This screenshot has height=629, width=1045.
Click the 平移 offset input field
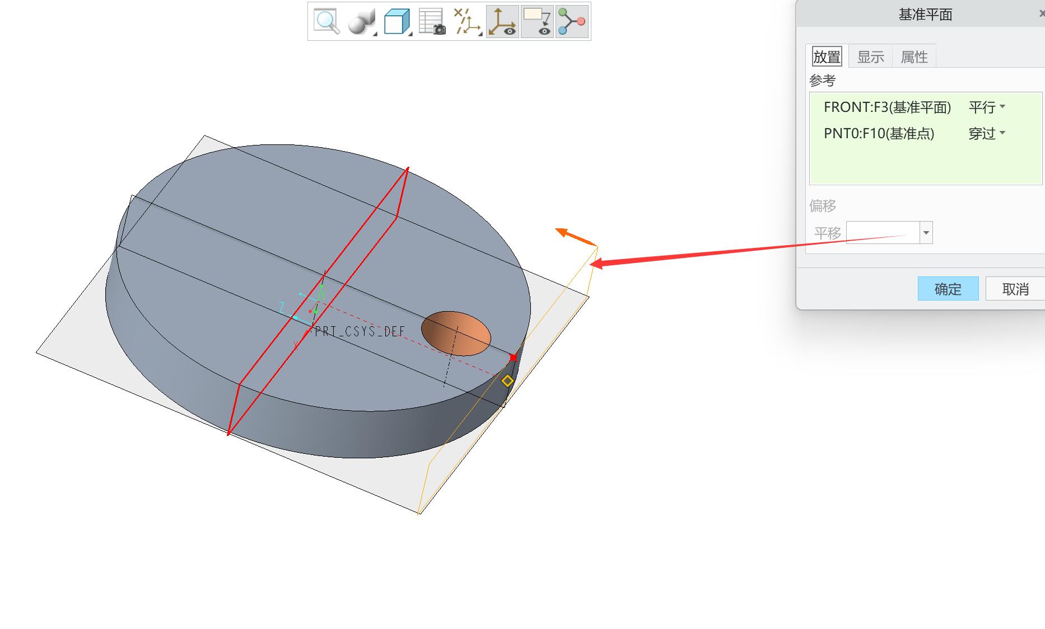[x=883, y=232]
